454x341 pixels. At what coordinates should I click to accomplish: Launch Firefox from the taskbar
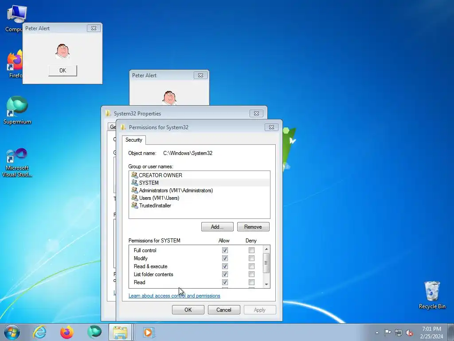pyautogui.click(x=67, y=332)
